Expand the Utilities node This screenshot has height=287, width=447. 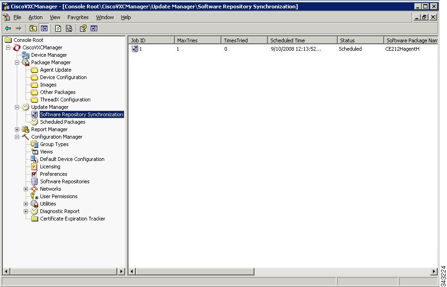[x=26, y=204]
